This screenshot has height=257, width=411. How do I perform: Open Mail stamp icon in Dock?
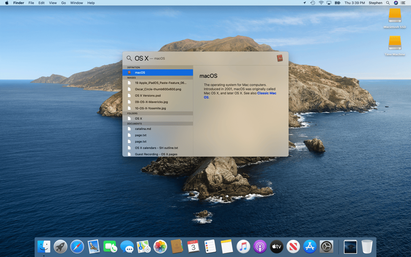(94, 246)
